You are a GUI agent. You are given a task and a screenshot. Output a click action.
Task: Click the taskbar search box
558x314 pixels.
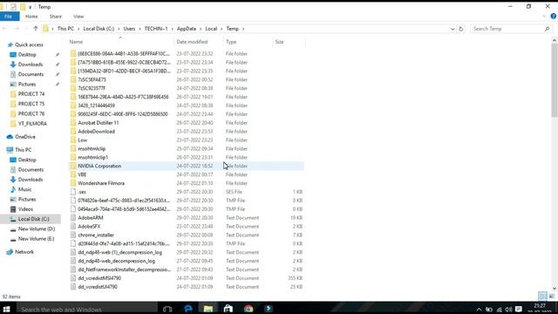tap(87, 309)
